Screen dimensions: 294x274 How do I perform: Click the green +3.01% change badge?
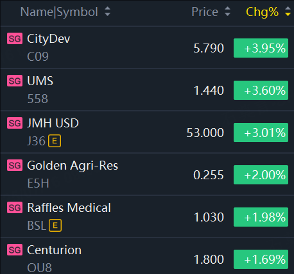(x=261, y=133)
